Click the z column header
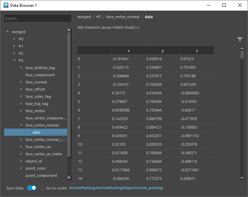The width and height of the screenshot is (248, 197). click(197, 51)
